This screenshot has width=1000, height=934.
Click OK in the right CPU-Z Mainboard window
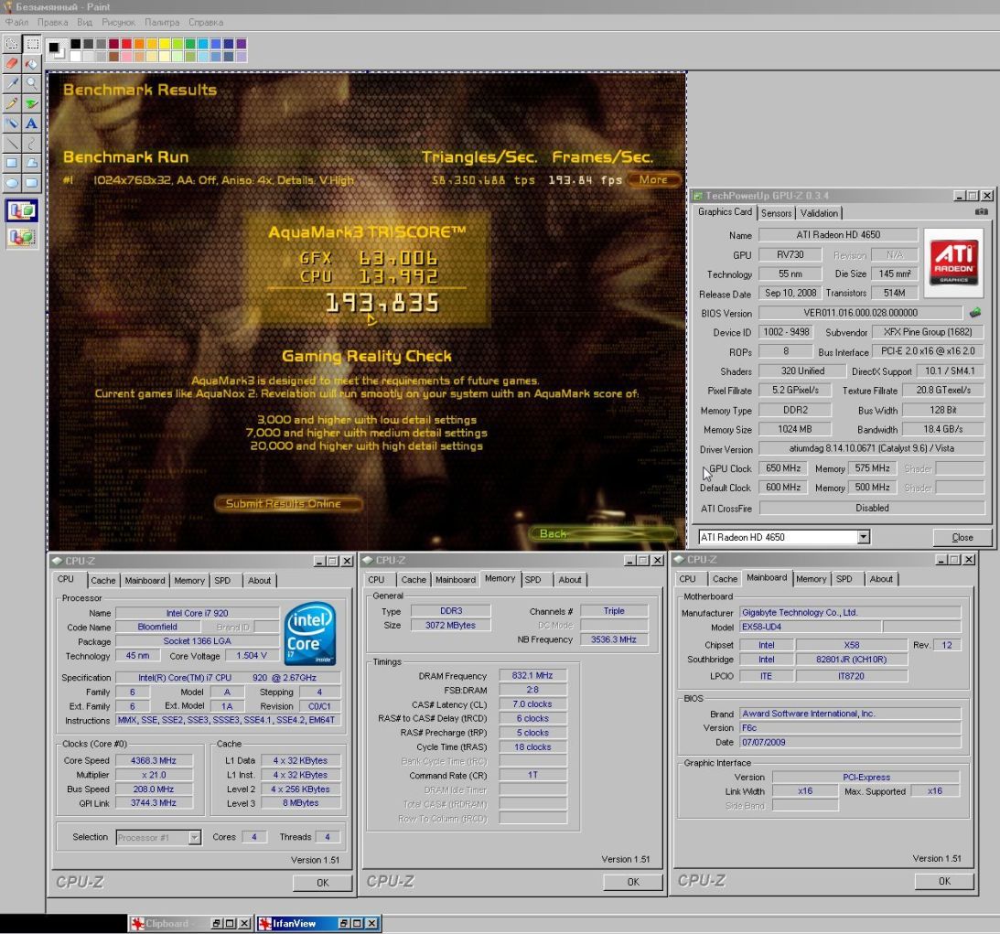(x=944, y=881)
